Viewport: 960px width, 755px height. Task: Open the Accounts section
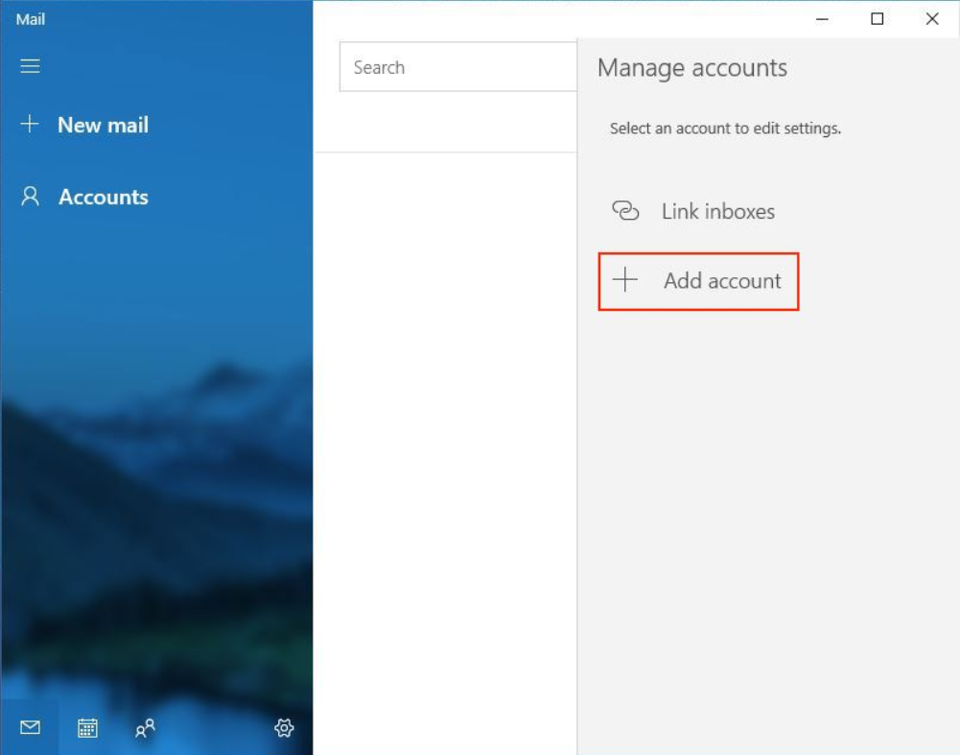[x=104, y=198]
